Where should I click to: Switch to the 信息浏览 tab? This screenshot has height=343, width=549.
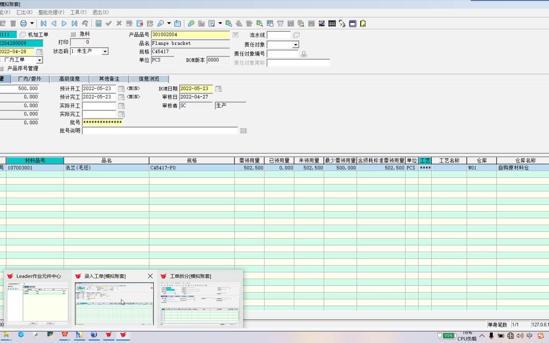149,79
